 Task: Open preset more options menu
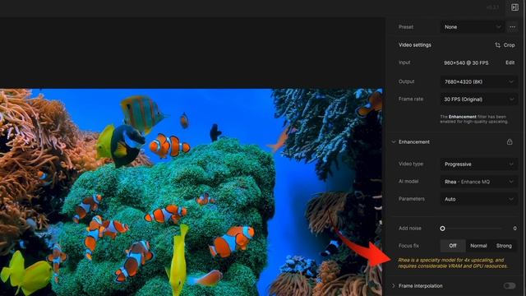pos(512,27)
